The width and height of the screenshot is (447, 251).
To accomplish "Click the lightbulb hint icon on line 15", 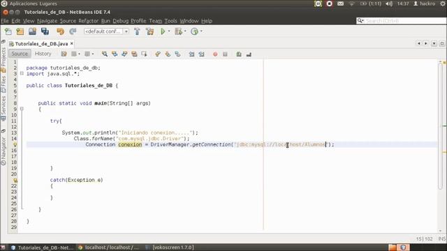I will [x=15, y=144].
